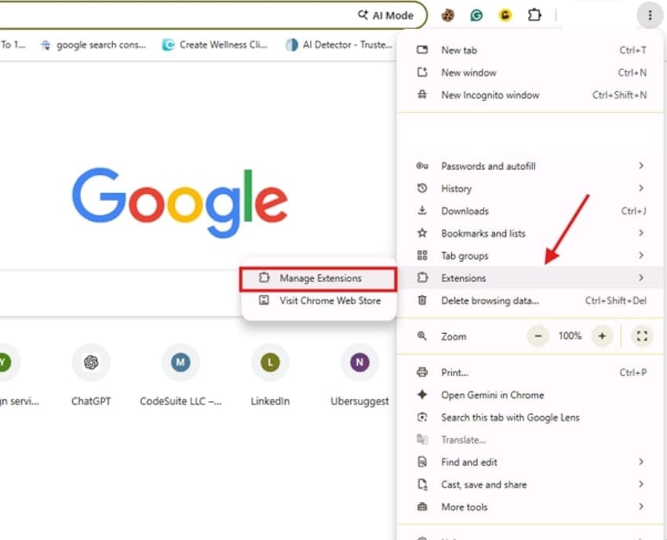Open the Find and edit submenu
The width and height of the screenshot is (667, 540).
530,462
